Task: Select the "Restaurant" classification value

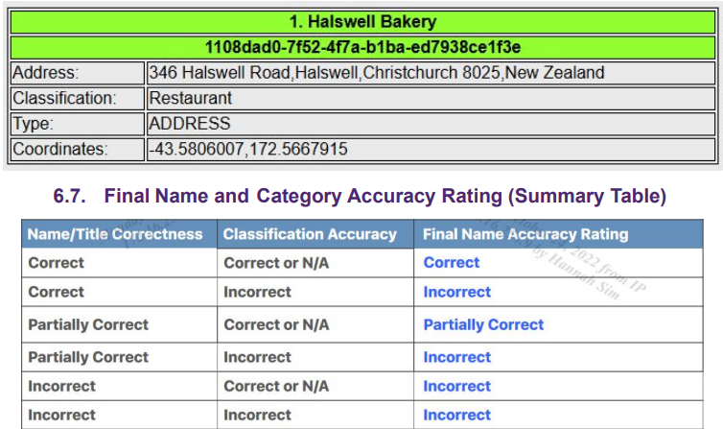Action: click(x=191, y=98)
